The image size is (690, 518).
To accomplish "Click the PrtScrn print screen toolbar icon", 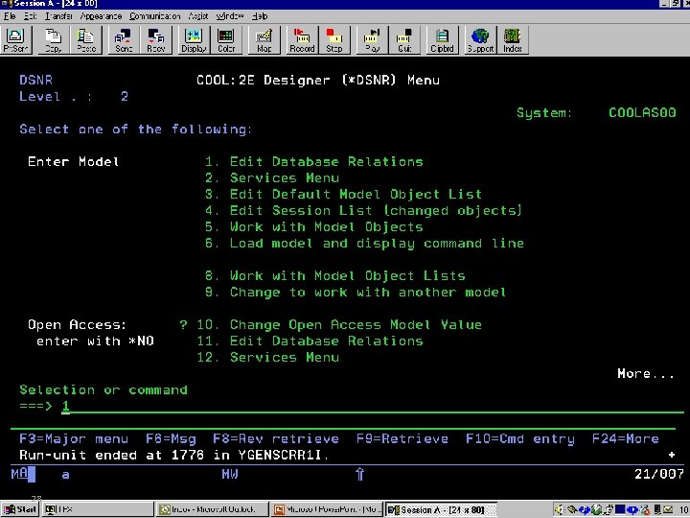I will click(16, 40).
